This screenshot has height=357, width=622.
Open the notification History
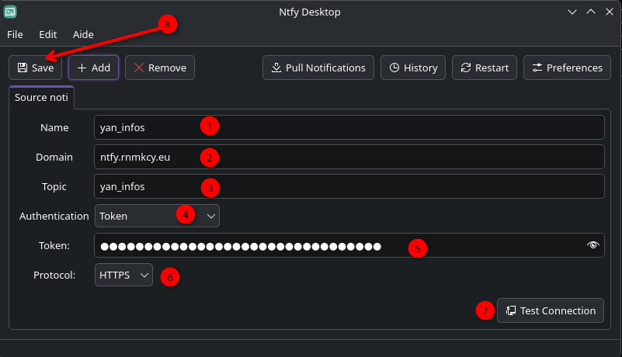click(x=413, y=68)
